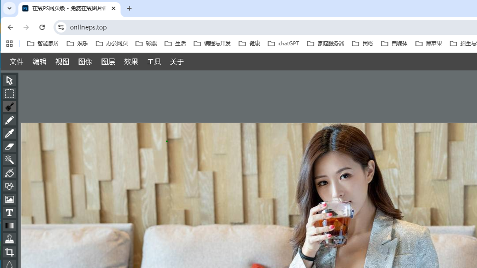Select the Move tool
The width and height of the screenshot is (477, 268).
coord(9,80)
